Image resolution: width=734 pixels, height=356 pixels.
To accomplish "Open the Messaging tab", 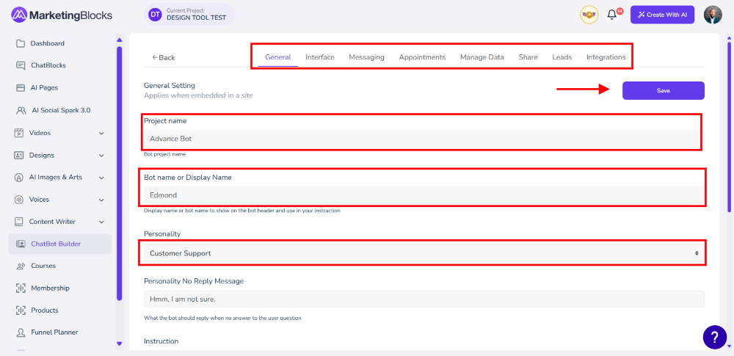I will click(x=366, y=57).
